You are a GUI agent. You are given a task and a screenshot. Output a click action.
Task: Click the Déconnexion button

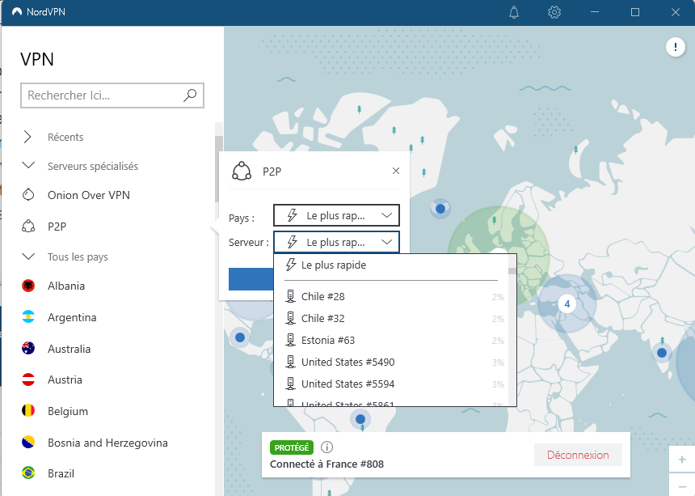point(578,455)
